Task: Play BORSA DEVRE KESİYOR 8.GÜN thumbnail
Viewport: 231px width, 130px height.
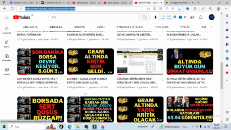Action: [41, 61]
